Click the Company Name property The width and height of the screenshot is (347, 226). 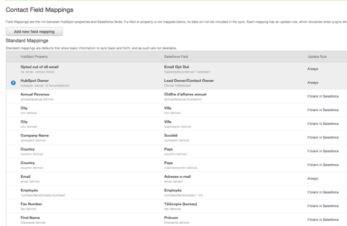tap(35, 135)
